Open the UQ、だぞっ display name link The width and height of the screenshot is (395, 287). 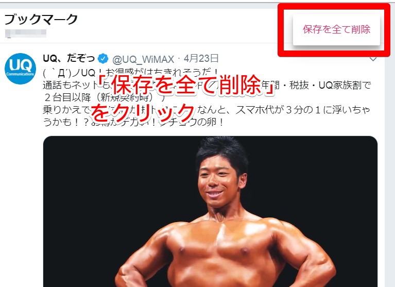(x=69, y=59)
